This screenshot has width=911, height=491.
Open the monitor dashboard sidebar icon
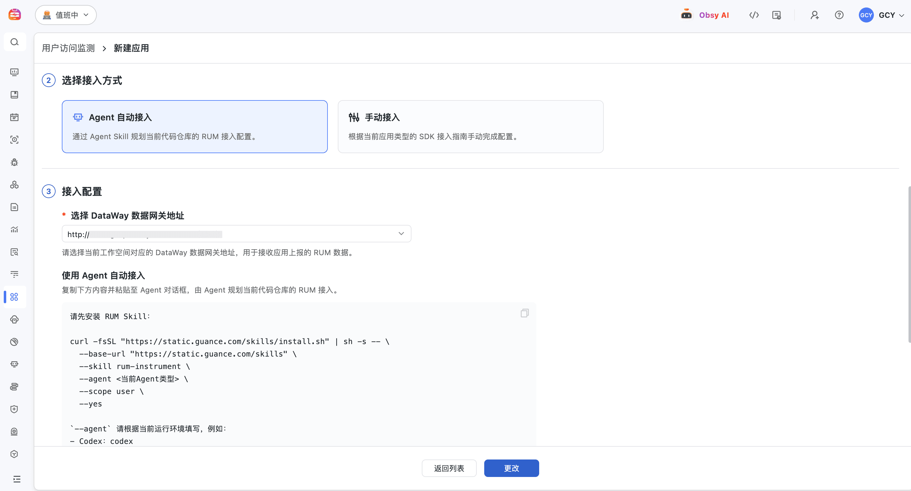tap(14, 72)
